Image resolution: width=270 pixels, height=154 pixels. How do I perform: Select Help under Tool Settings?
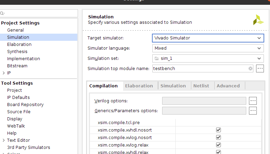pyautogui.click(x=12, y=133)
